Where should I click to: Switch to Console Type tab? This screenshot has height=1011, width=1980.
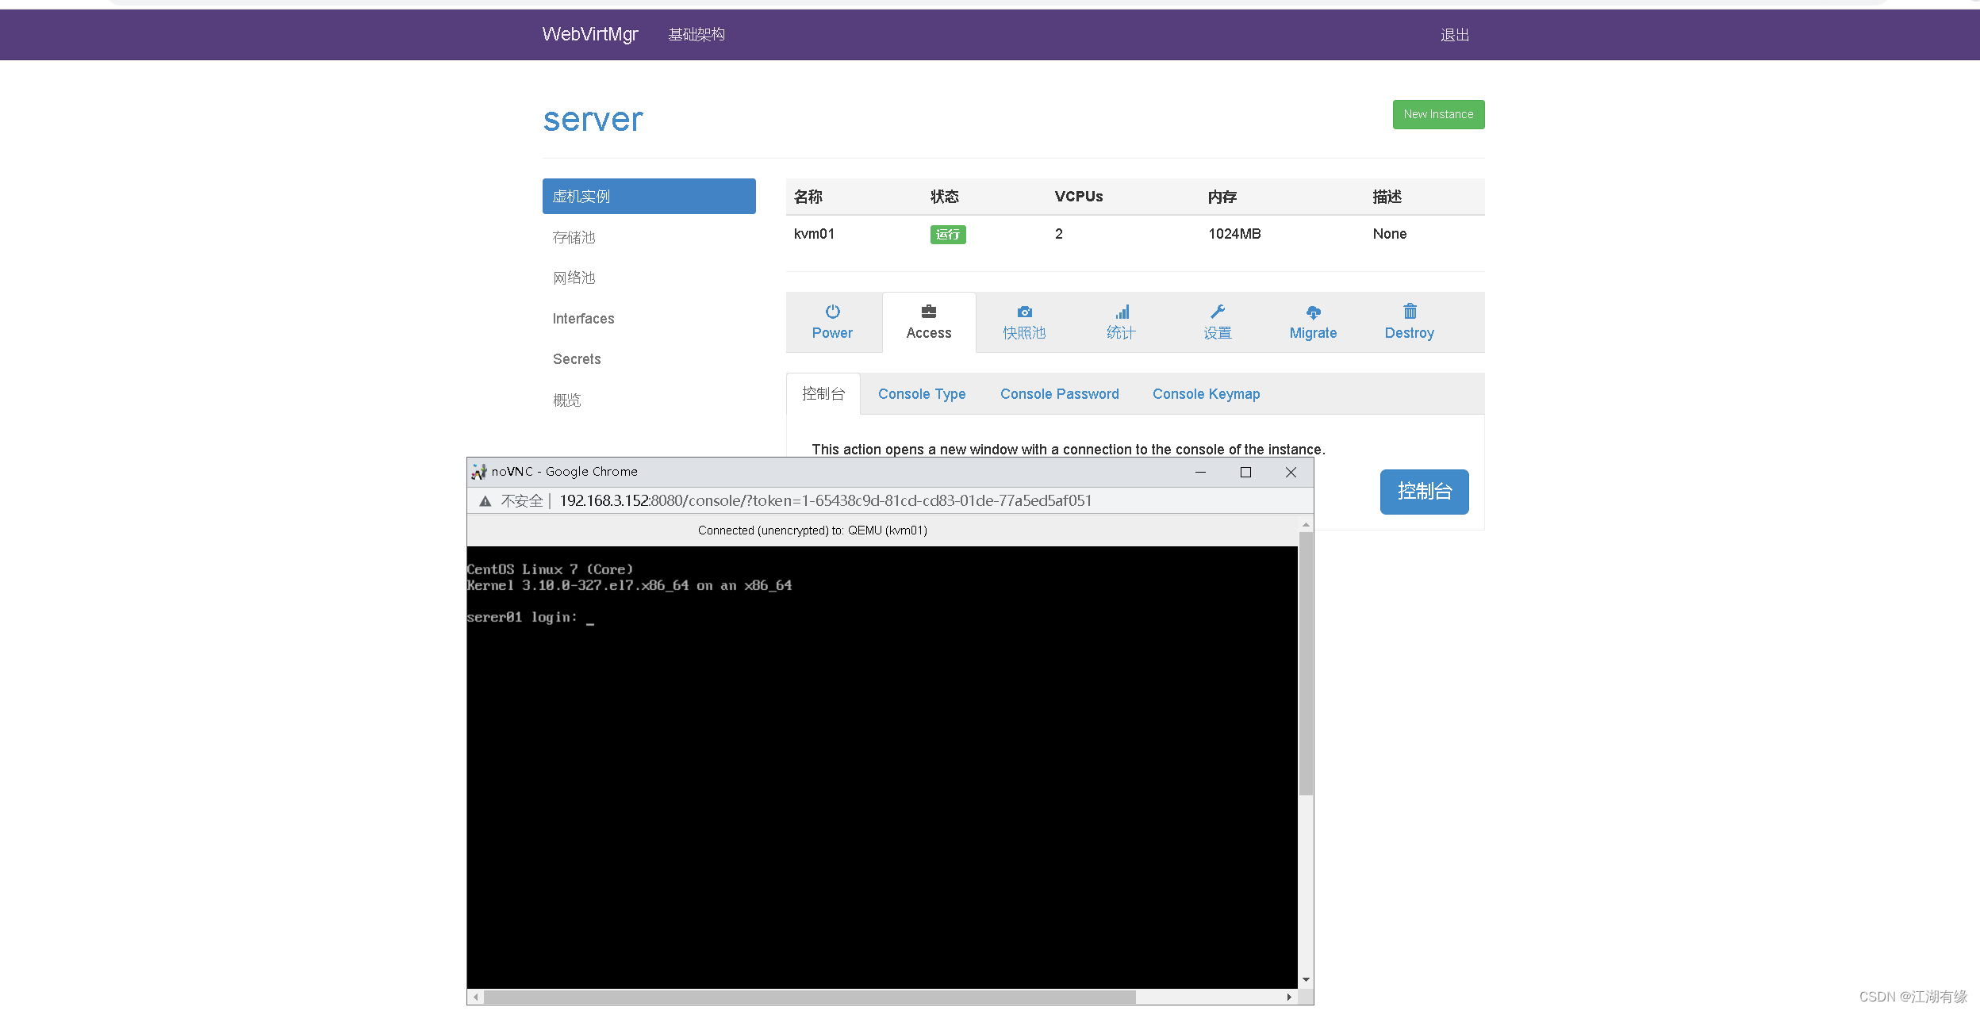point(921,394)
